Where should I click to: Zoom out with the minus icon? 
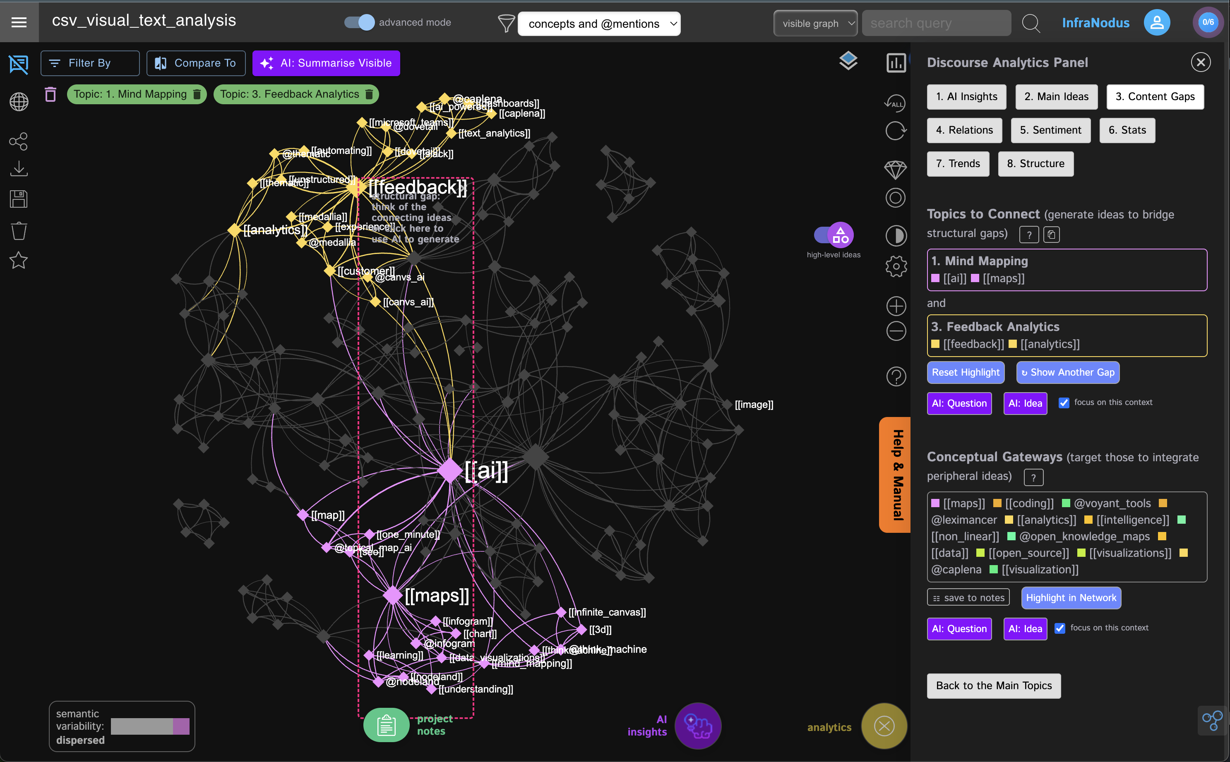(x=896, y=331)
